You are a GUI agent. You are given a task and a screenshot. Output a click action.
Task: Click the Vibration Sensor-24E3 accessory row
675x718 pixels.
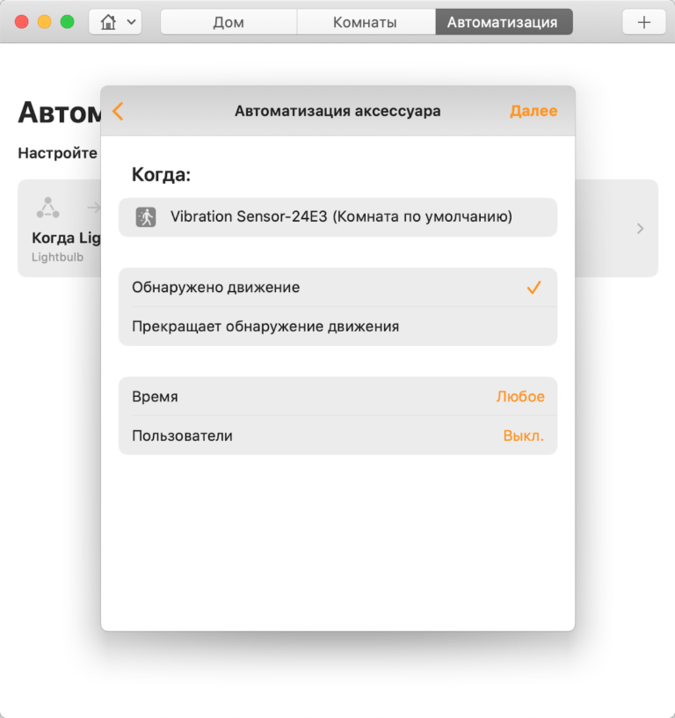point(337,217)
